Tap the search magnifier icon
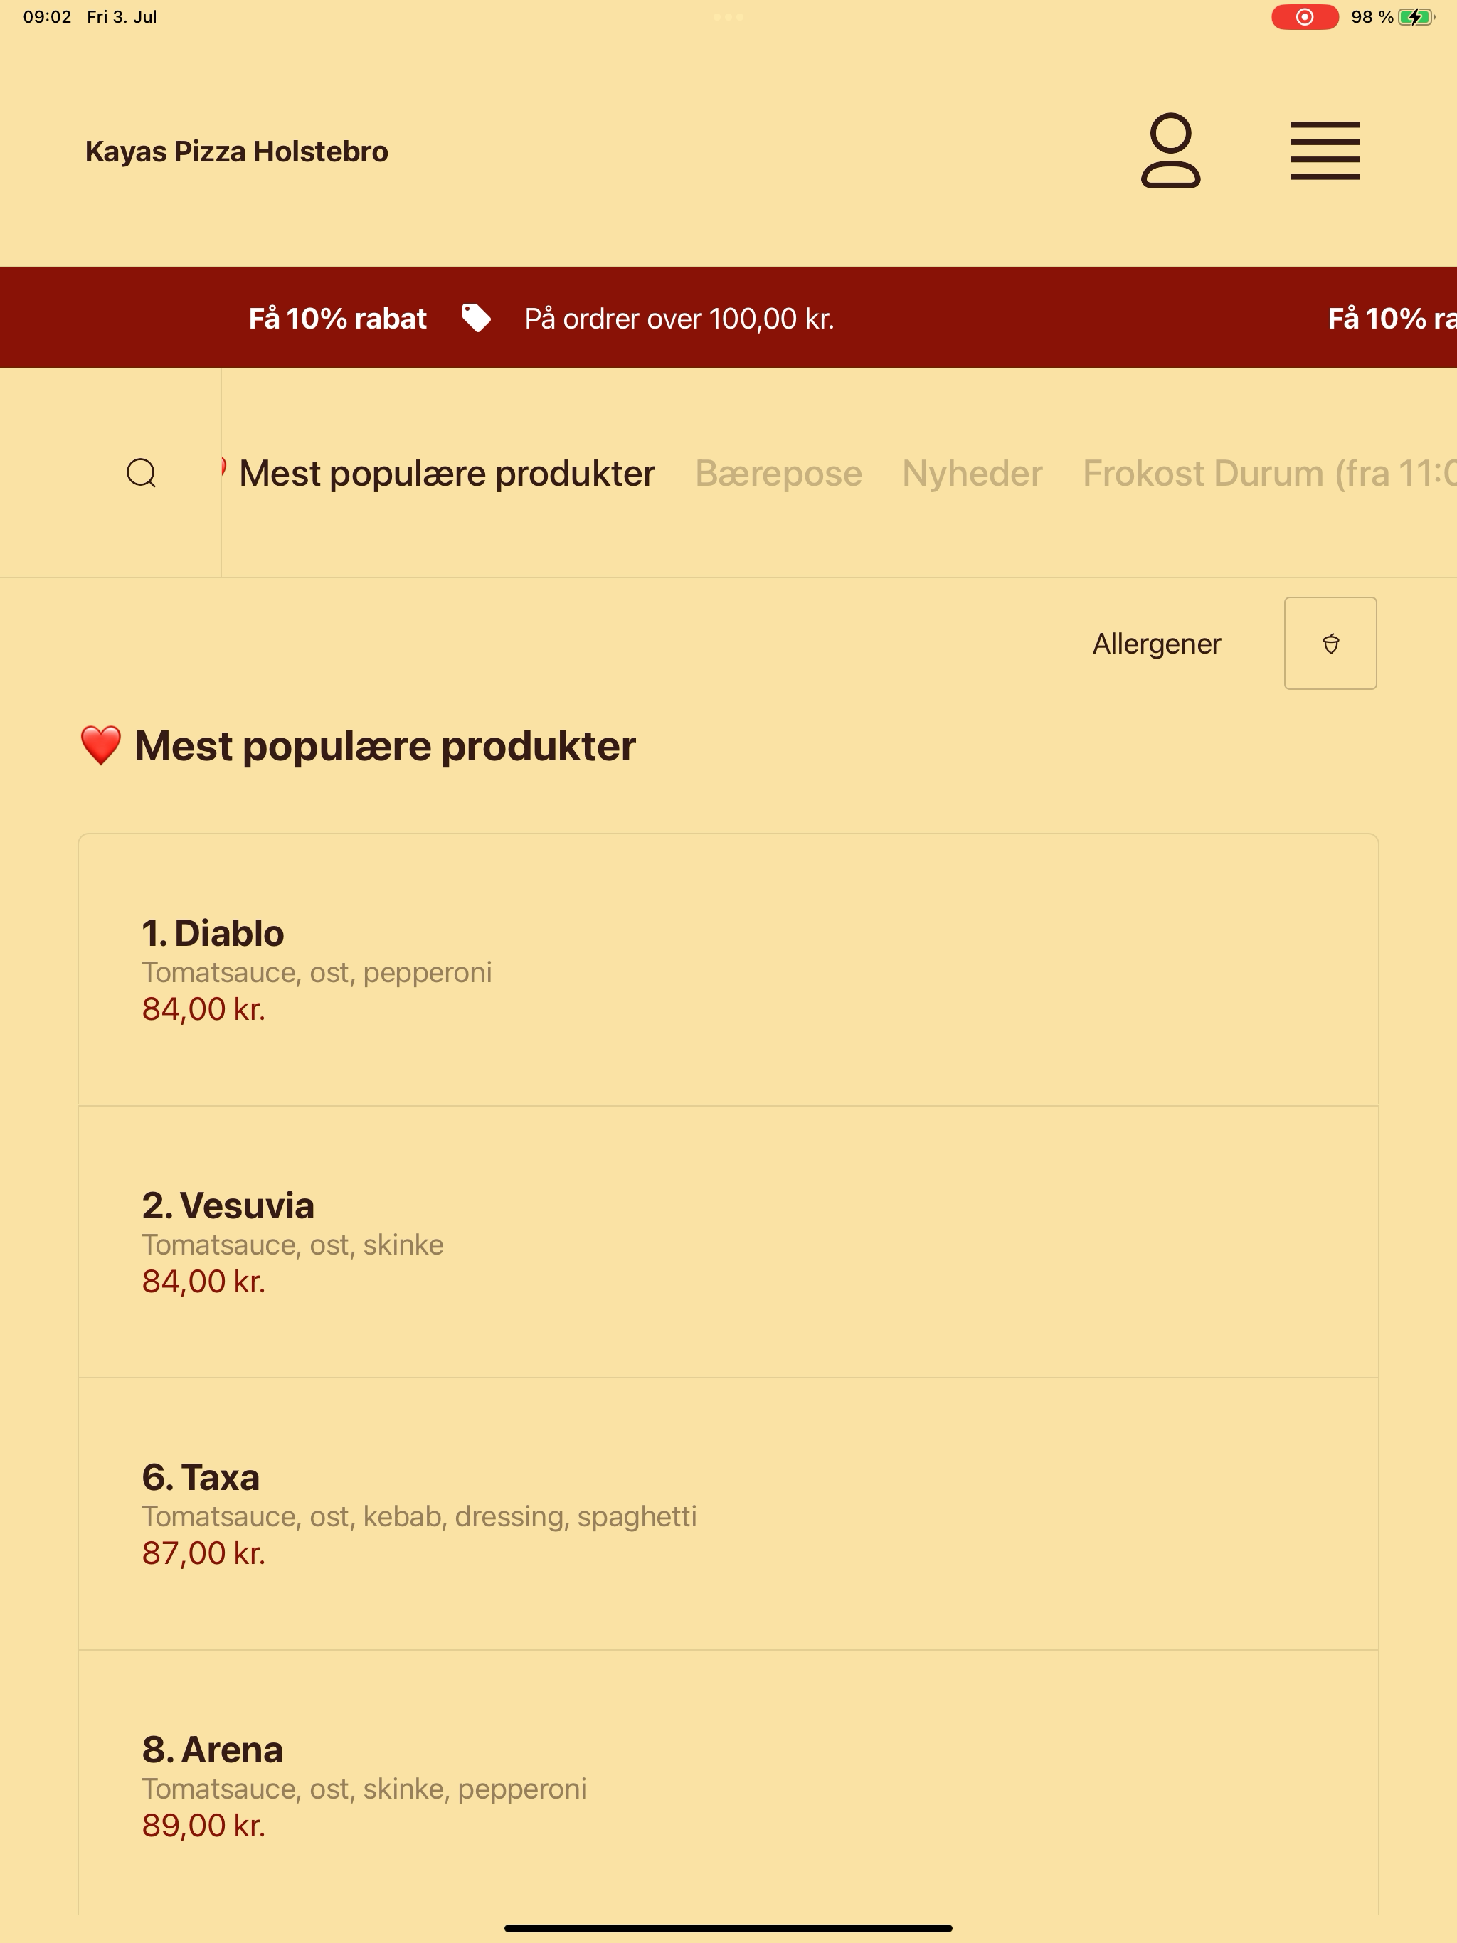1457x1943 pixels. coord(142,472)
